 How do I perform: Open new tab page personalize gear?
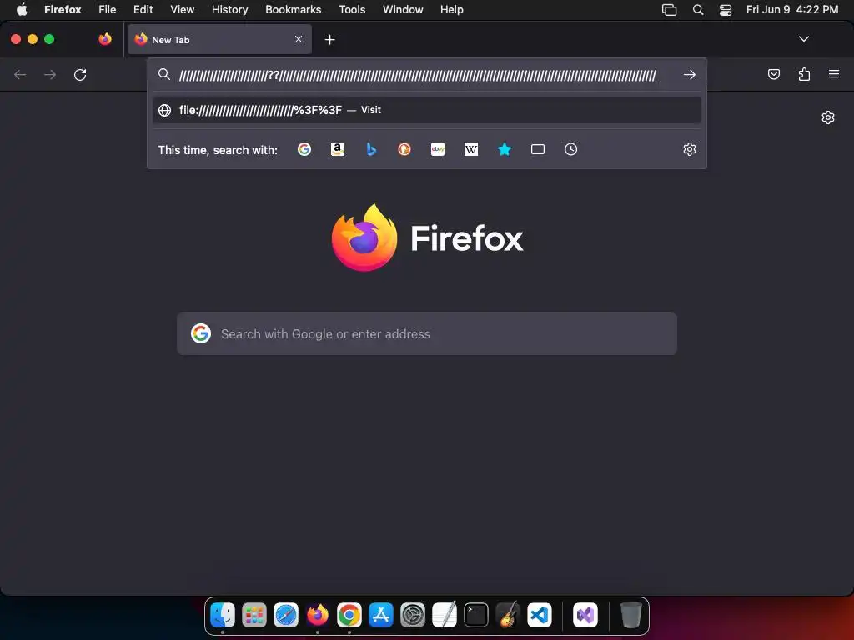[828, 117]
